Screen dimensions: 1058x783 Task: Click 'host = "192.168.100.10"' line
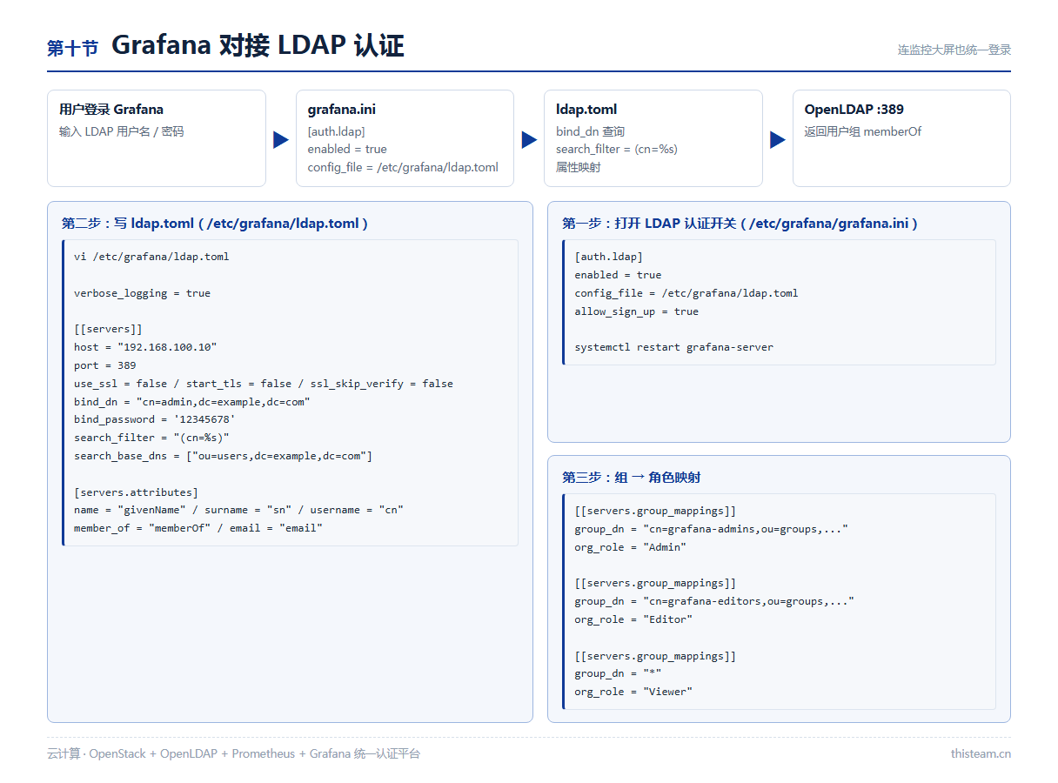(145, 347)
